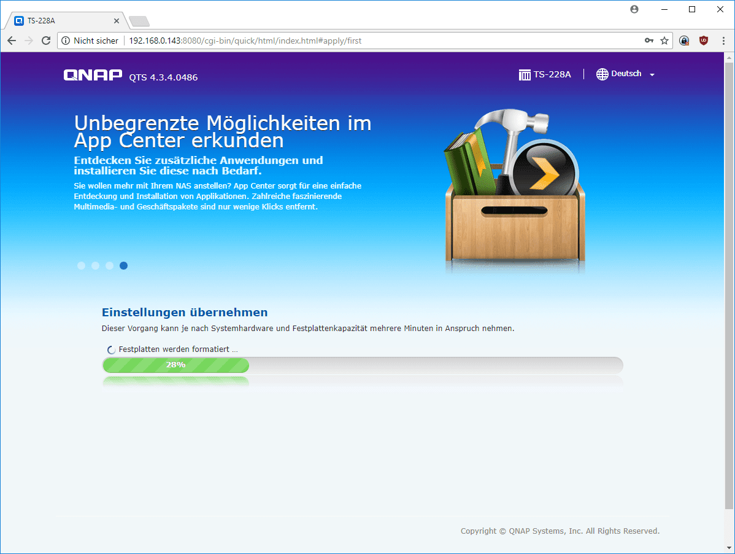This screenshot has width=735, height=554.
Task: Open the uBlock Origin extension icon
Action: click(704, 41)
